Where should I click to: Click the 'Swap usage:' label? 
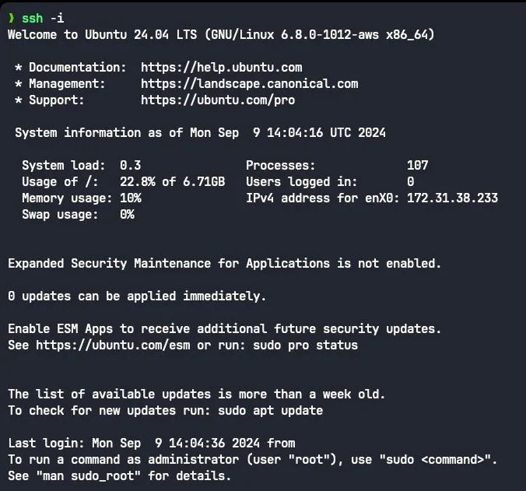[x=60, y=215]
